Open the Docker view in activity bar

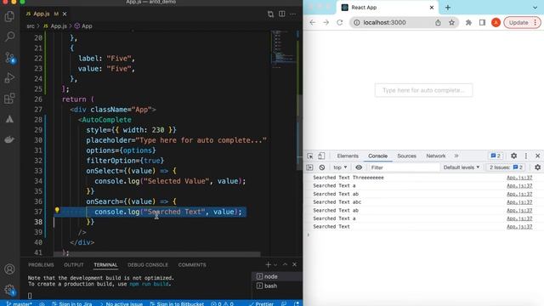pyautogui.click(x=9, y=139)
